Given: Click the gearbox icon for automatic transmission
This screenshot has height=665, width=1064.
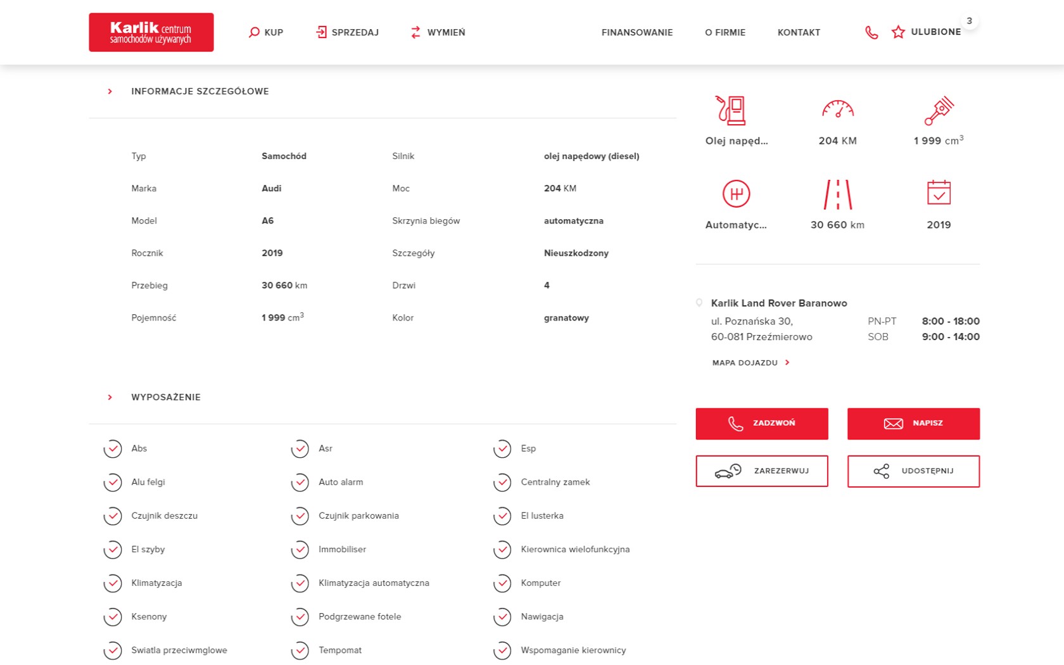Looking at the screenshot, I should click(x=736, y=194).
